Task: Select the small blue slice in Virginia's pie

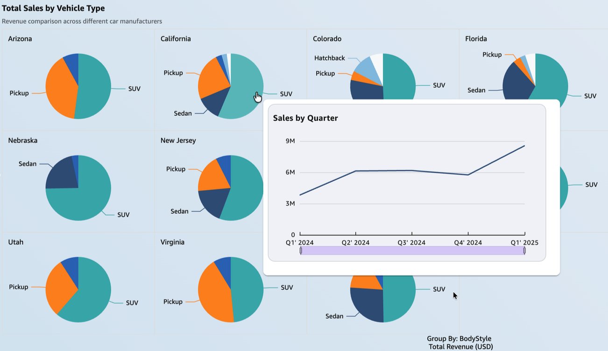Action: coord(224,264)
